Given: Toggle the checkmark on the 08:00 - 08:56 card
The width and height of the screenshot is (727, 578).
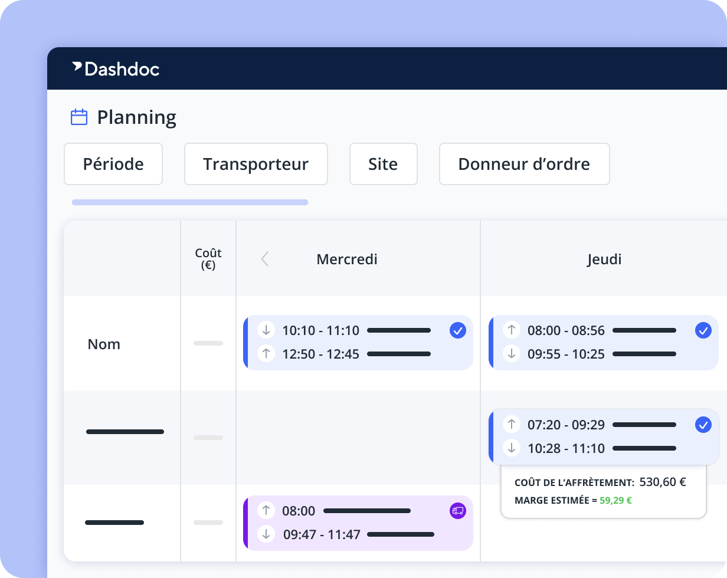Looking at the screenshot, I should coord(703,330).
